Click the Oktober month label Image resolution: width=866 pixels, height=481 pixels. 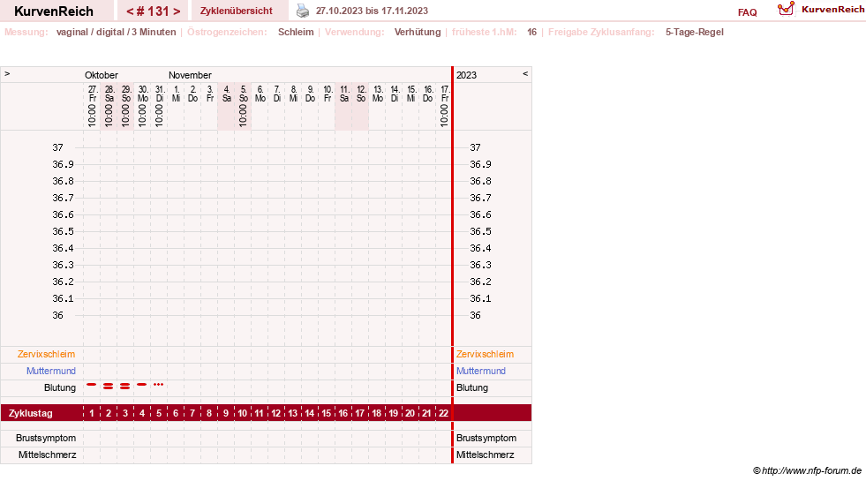pyautogui.click(x=101, y=75)
